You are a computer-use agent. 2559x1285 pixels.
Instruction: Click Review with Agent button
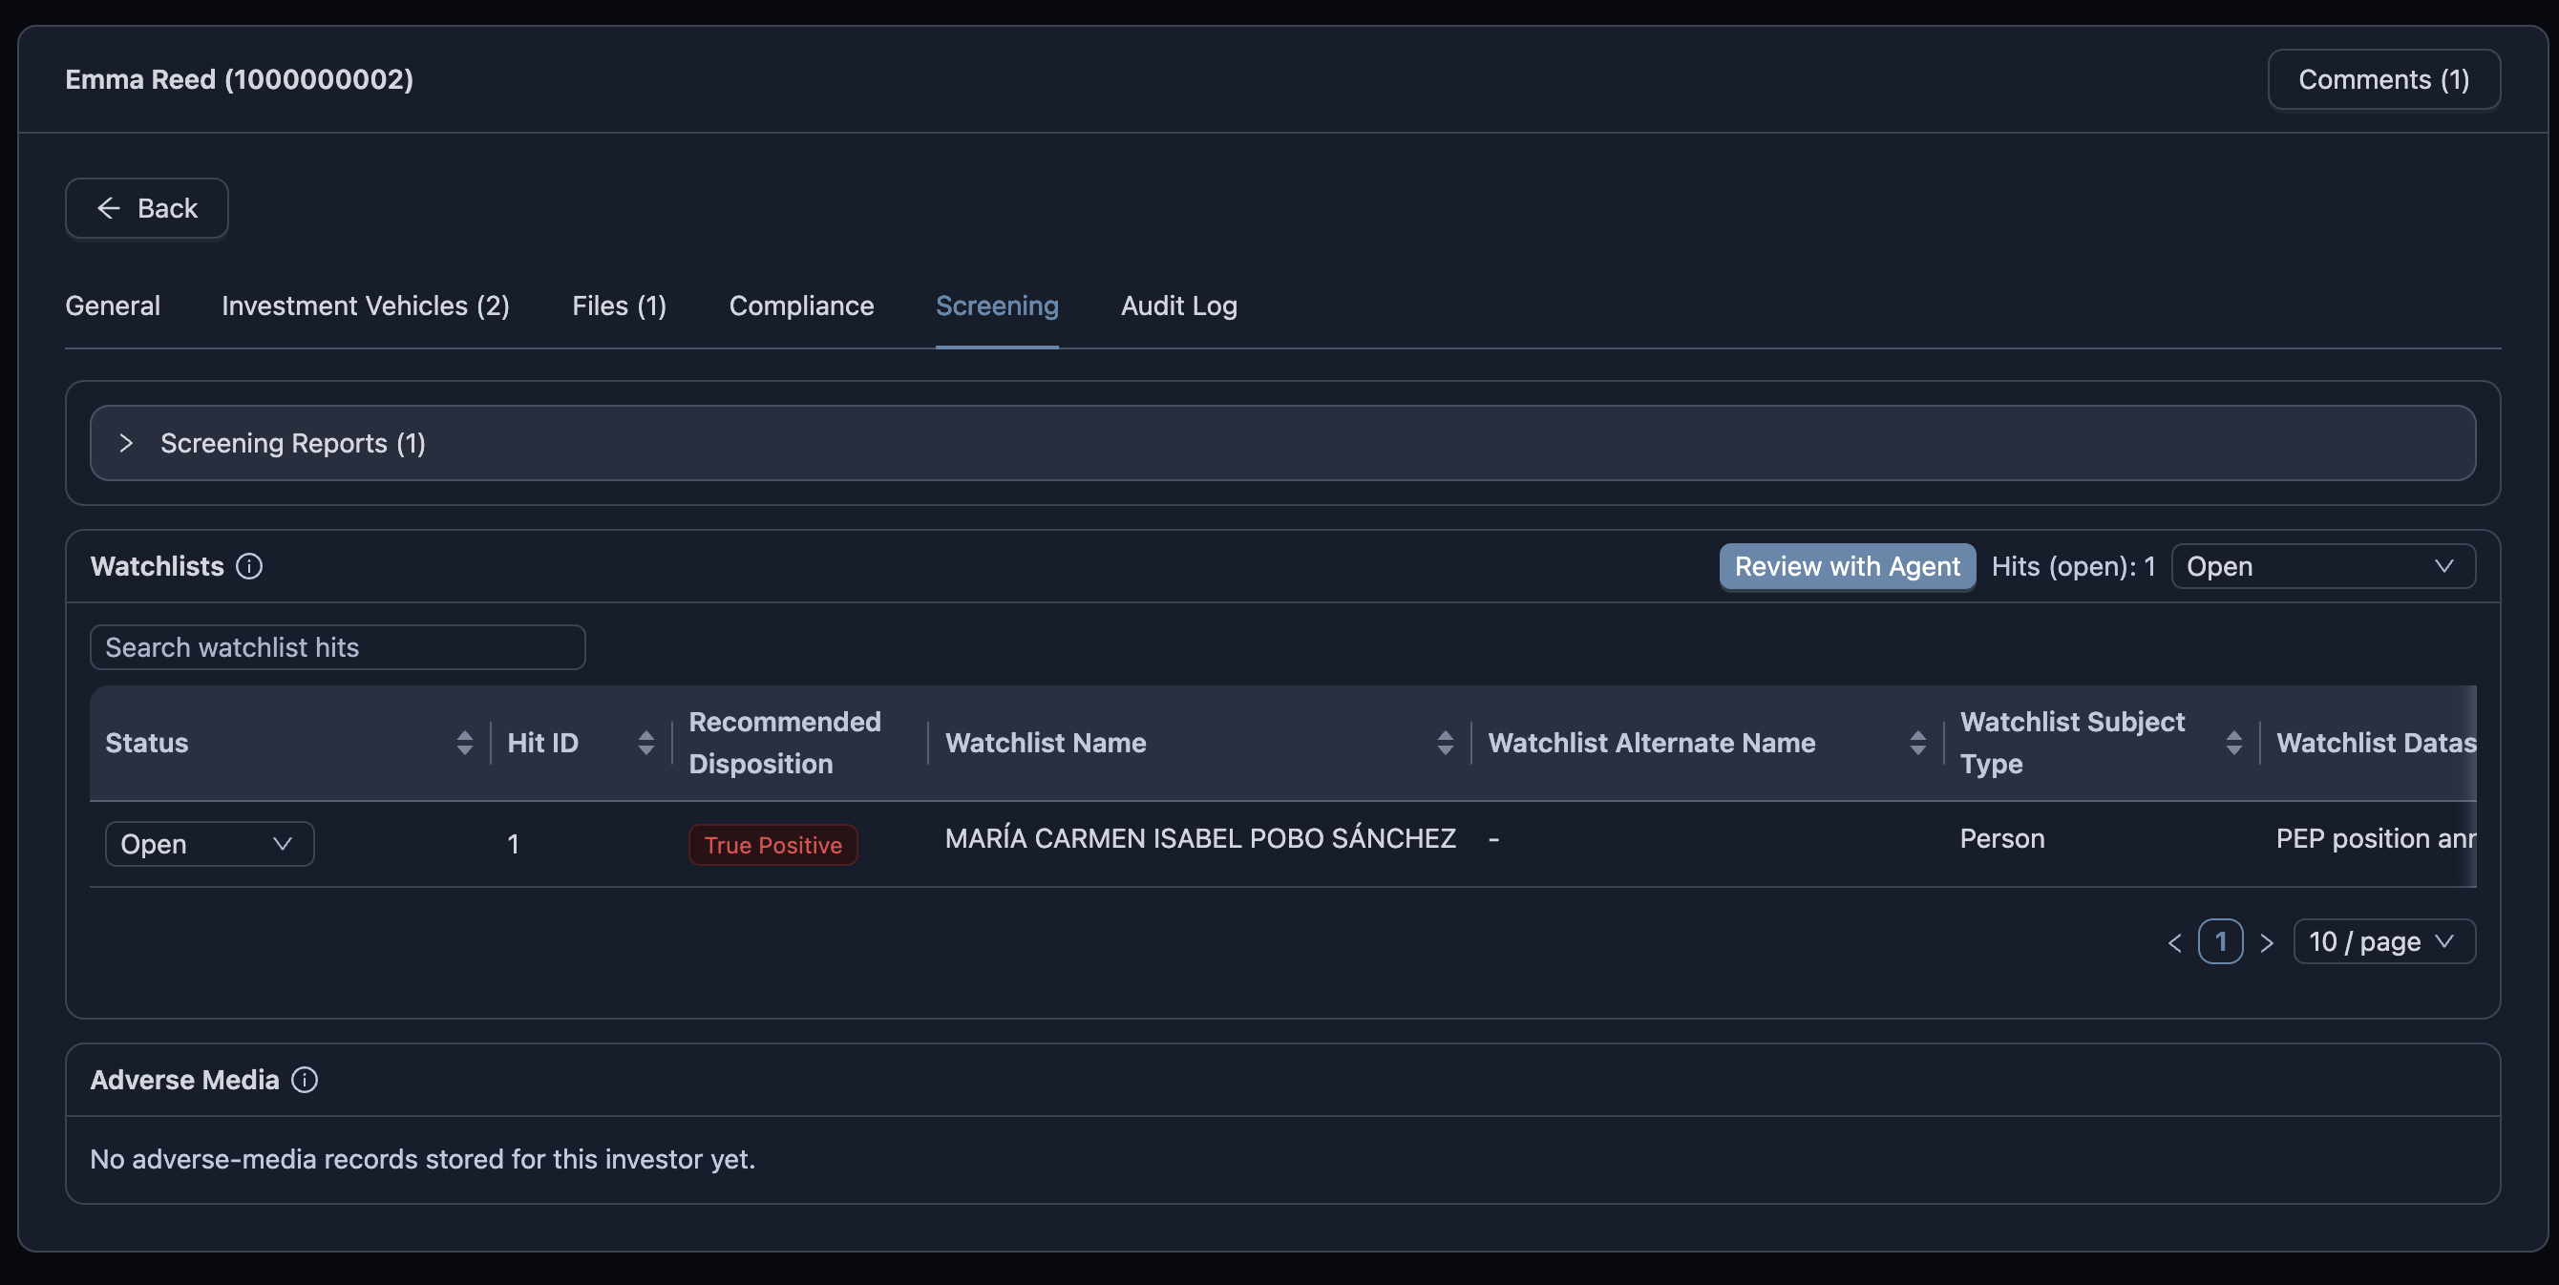[1847, 566]
